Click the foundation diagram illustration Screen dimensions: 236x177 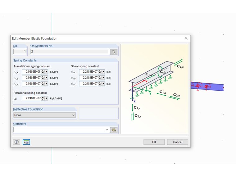155,89
